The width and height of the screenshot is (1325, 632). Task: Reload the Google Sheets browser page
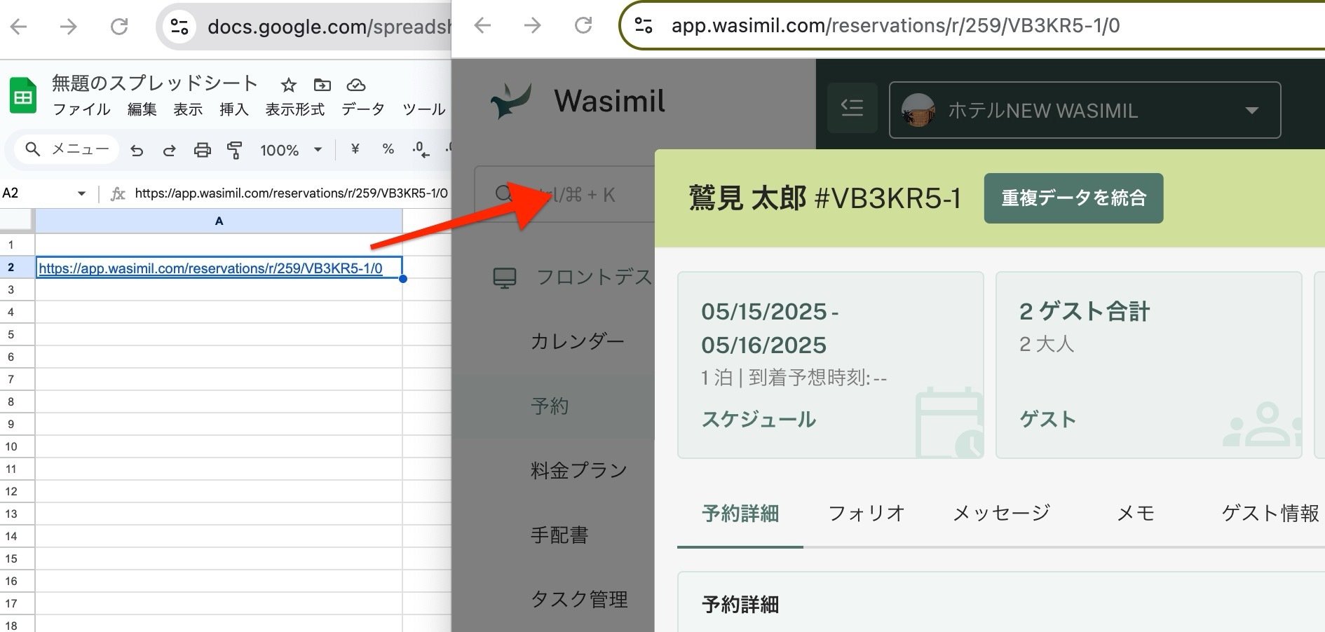[119, 27]
